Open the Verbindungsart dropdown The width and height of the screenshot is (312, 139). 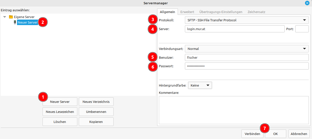(246, 49)
